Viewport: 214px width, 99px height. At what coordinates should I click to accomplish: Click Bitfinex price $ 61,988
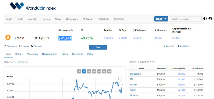(x=181, y=85)
